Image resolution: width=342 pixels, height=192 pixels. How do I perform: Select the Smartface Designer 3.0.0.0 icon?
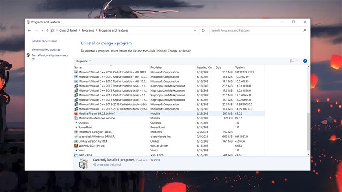tap(76, 132)
